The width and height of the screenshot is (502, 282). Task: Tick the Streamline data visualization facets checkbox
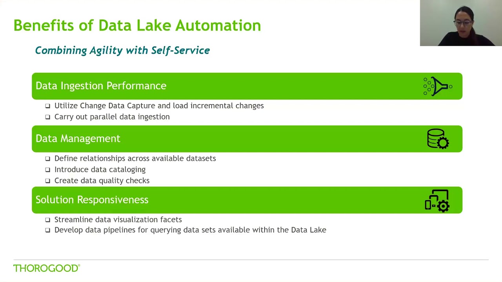click(47, 220)
